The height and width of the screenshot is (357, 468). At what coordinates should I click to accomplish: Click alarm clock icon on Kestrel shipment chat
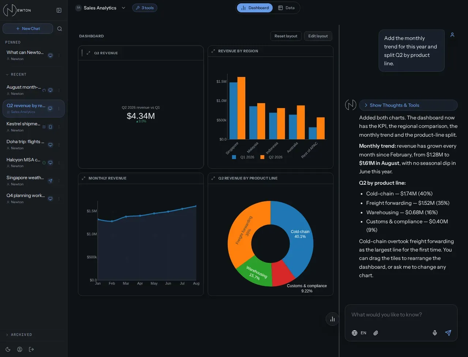click(44, 127)
